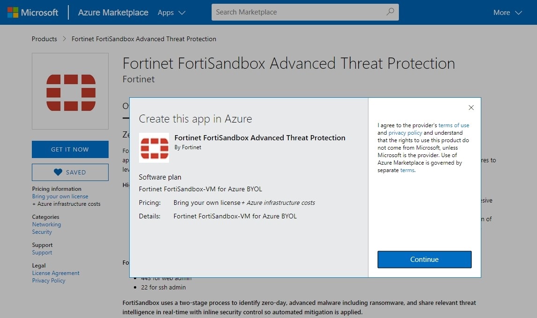
Task: Click the large Fortinet product logo thumbnail
Action: [70, 91]
